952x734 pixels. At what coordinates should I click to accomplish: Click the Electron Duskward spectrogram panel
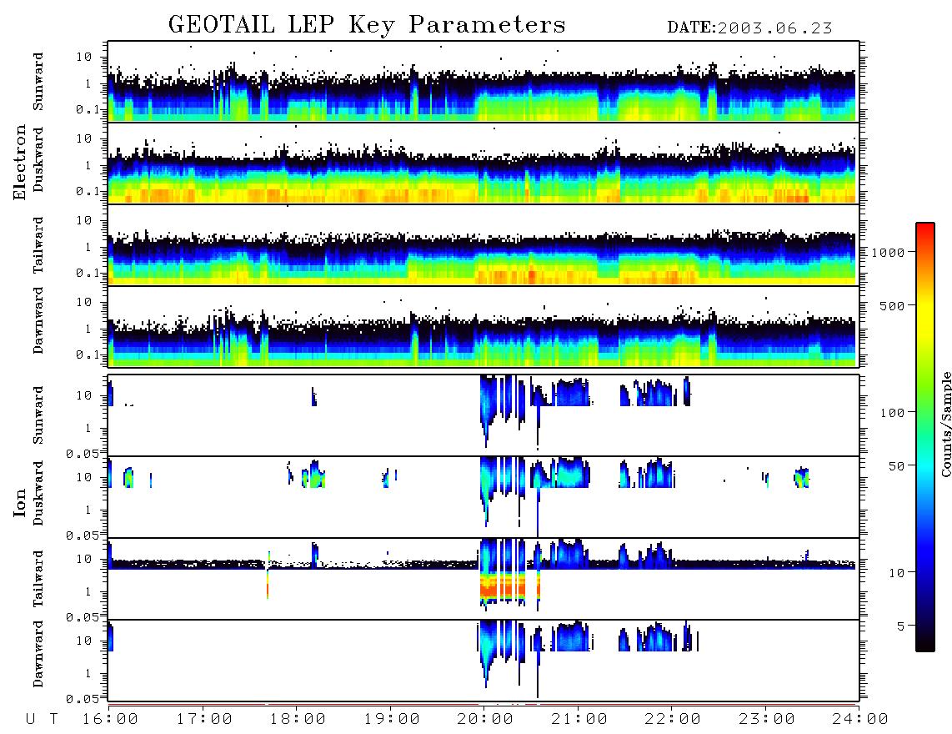[x=483, y=163]
